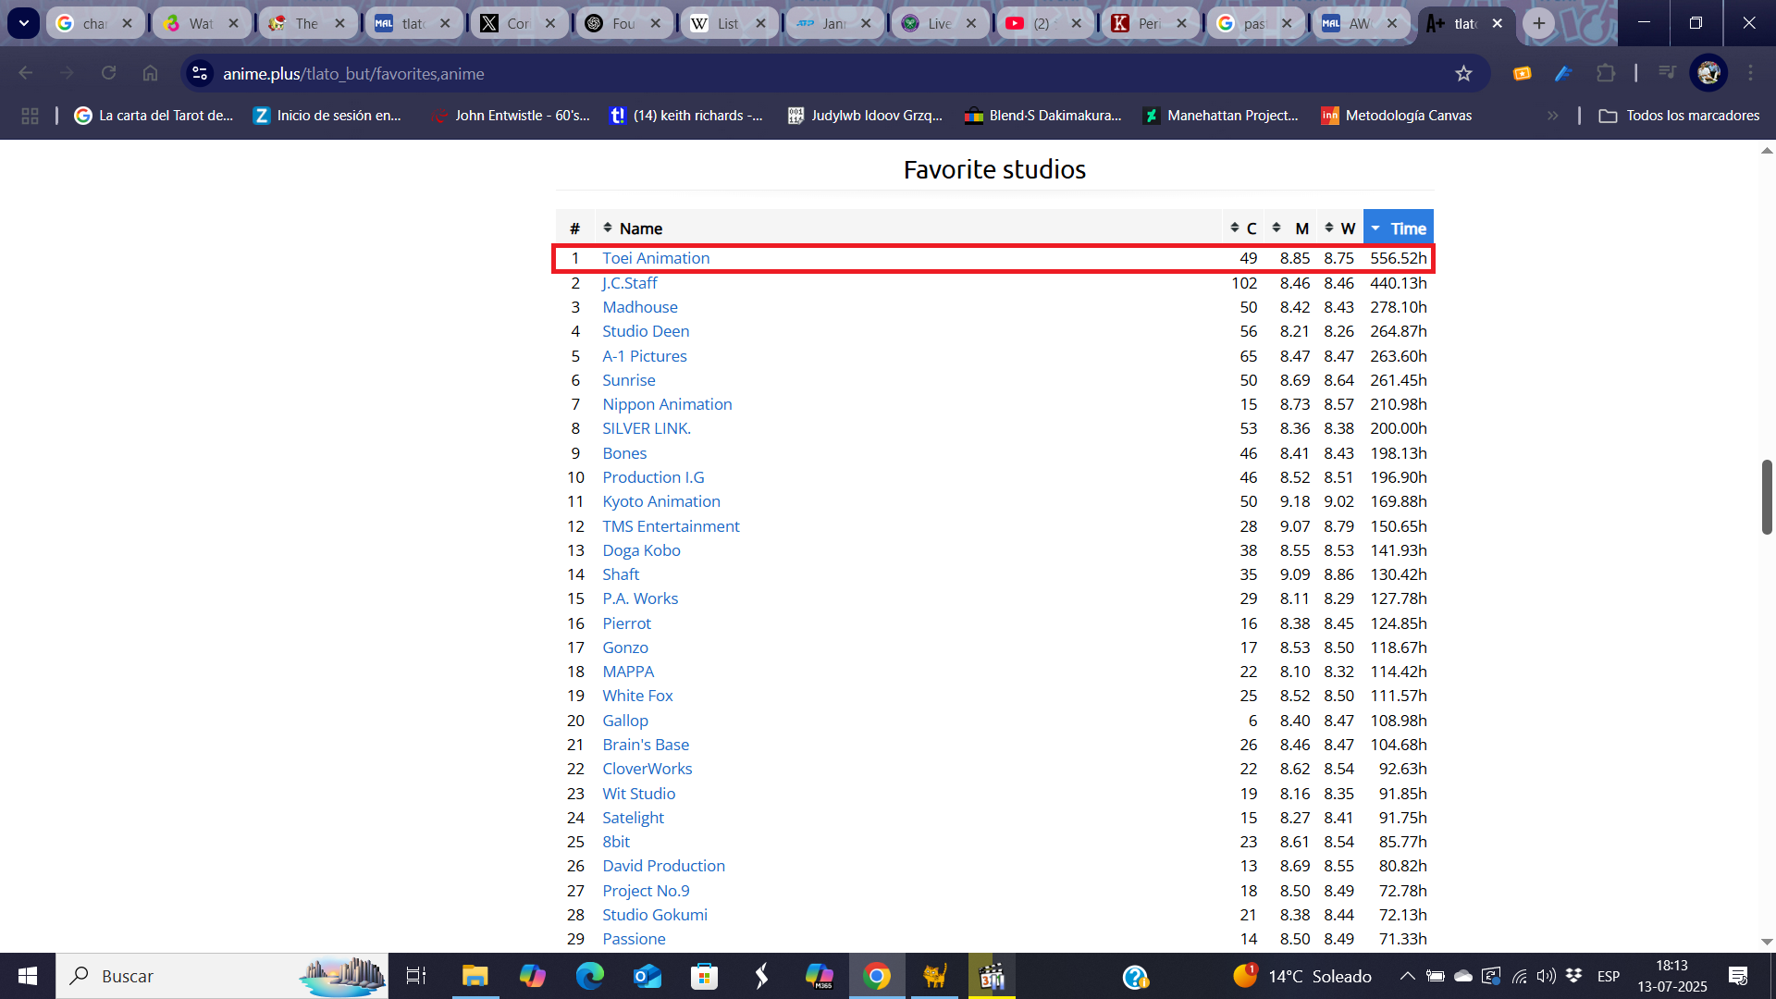Image resolution: width=1776 pixels, height=999 pixels.
Task: Click the page vertical scrollbar thumb
Action: [1766, 497]
